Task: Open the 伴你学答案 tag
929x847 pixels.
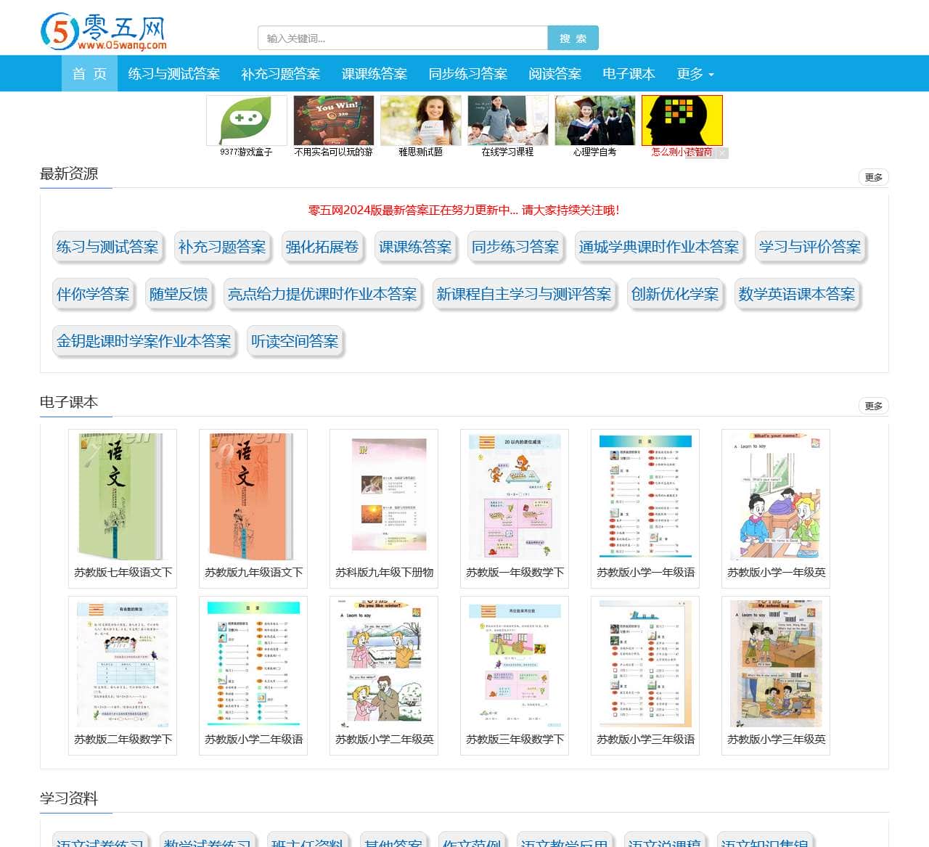Action: coord(93,294)
